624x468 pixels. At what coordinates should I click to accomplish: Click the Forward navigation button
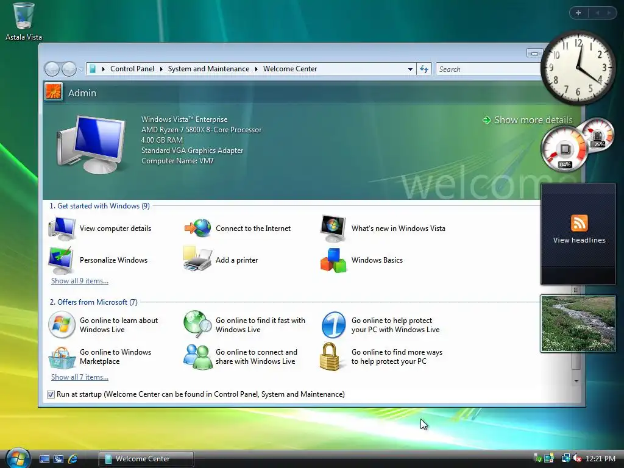(x=69, y=69)
